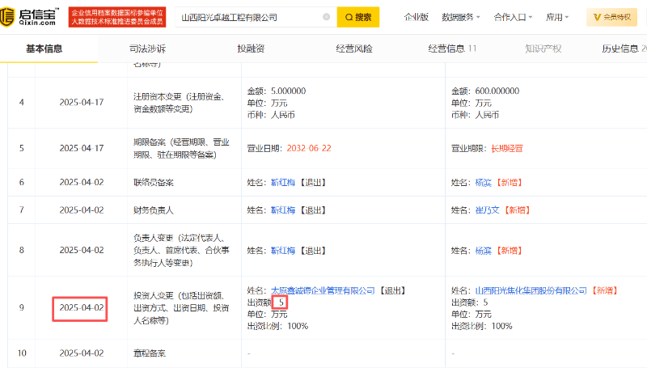Switch to the 司法涉诉 tab
The width and height of the screenshot is (647, 368).
tap(148, 49)
